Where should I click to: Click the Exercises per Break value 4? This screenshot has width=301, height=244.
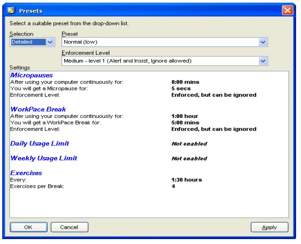coord(173,186)
